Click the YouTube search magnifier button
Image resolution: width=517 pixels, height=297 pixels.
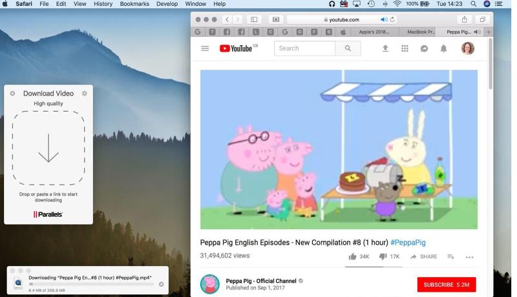pyautogui.click(x=348, y=48)
